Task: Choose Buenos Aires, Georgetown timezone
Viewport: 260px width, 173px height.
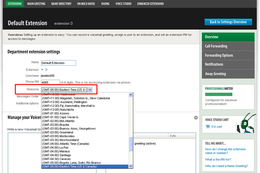Action: [x=85, y=129]
